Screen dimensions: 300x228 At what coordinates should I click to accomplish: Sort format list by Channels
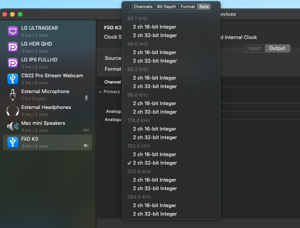tap(143, 7)
